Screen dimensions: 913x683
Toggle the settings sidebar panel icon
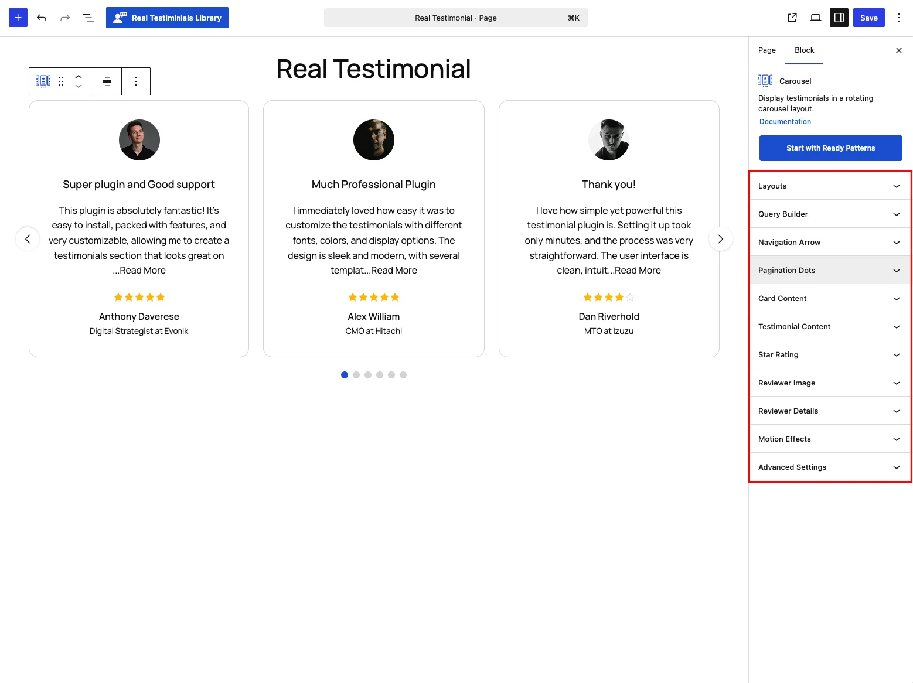[839, 18]
